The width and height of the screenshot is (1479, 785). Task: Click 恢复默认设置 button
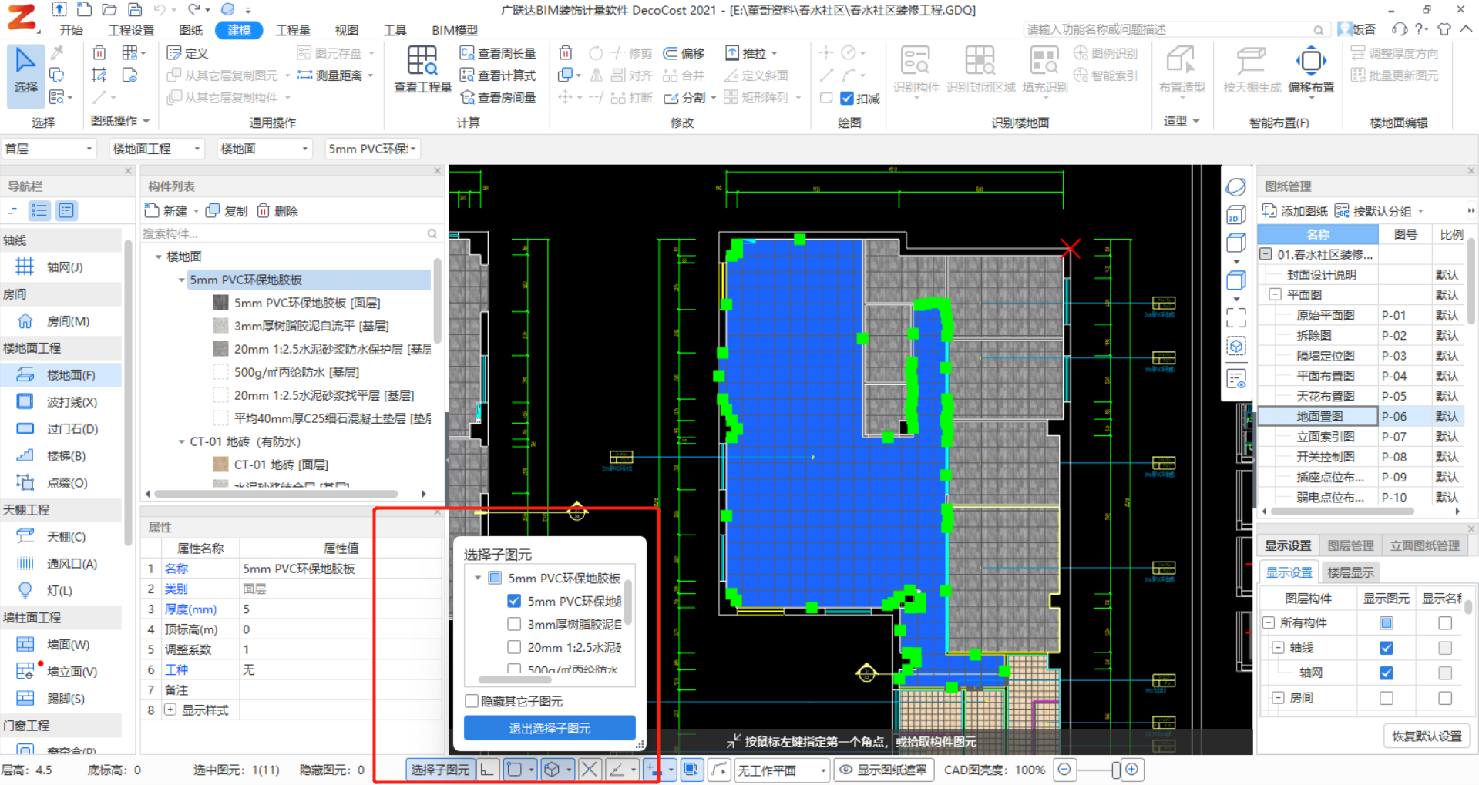tap(1427, 736)
